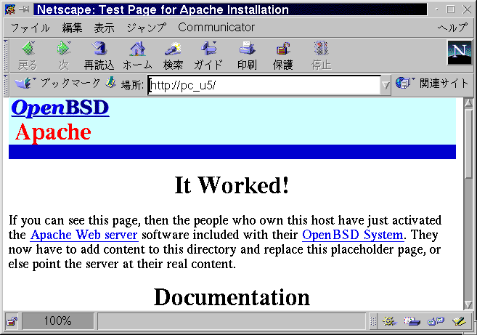Open the Communicator menu
Screen dimensions: 477x335
coord(216,28)
